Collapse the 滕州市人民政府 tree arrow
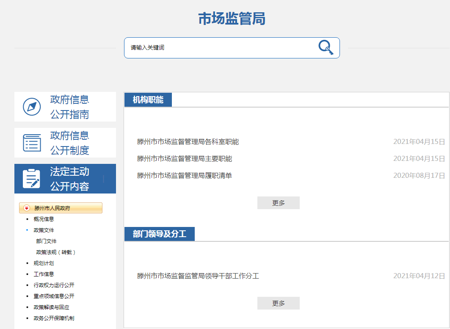Viewport: 450px width, 329px height. point(27,208)
